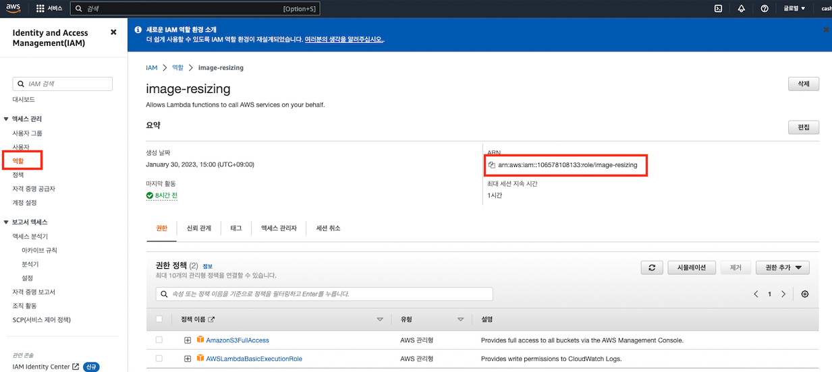Click the external link icon by 정책 이름

(x=212, y=319)
